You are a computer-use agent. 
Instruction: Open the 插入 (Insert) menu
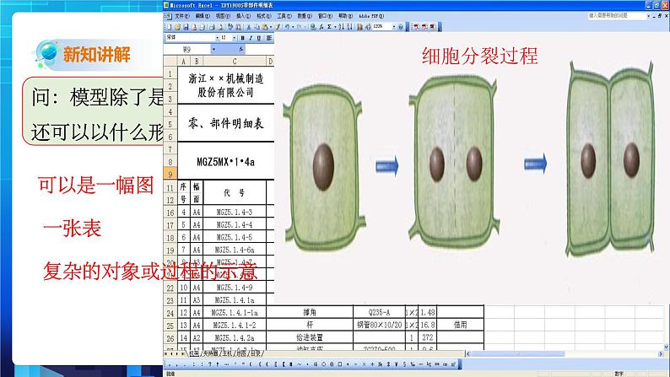point(244,16)
